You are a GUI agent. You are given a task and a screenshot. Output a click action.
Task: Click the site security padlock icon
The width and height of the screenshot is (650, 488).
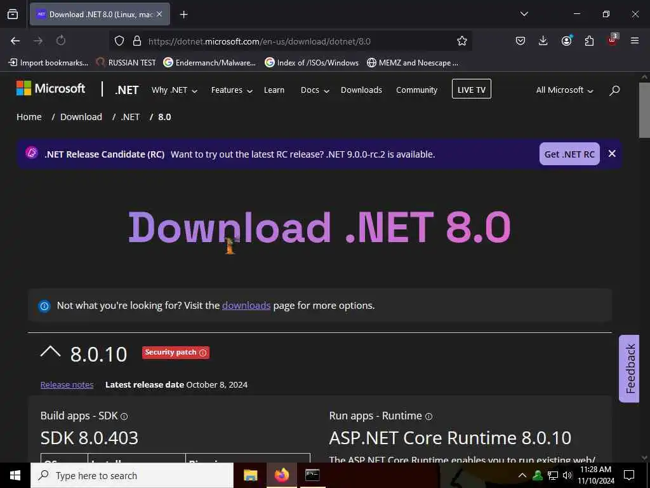137,41
